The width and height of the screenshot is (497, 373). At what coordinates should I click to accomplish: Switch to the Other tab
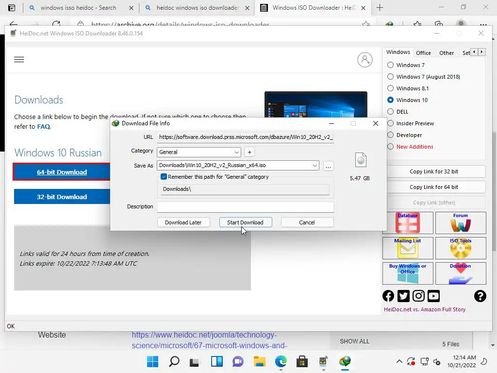[447, 53]
